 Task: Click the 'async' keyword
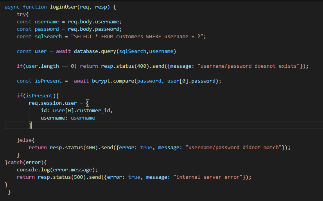tap(12, 7)
